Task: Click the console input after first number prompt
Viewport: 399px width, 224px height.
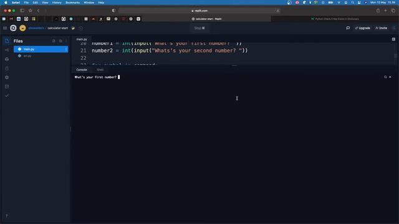Action: click(119, 77)
